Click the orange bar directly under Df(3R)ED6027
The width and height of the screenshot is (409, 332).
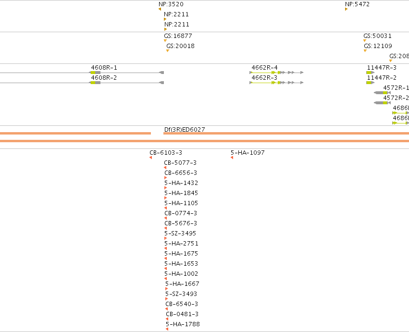(286, 133)
